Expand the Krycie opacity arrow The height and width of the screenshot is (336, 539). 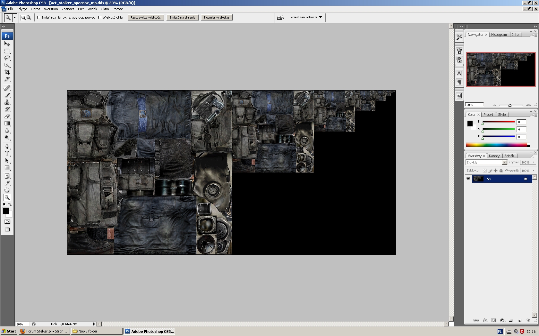[534, 162]
